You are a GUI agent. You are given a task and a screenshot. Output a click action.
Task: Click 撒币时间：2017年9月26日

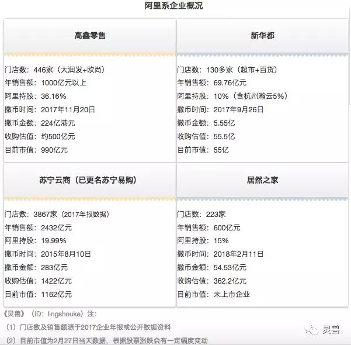coord(220,110)
